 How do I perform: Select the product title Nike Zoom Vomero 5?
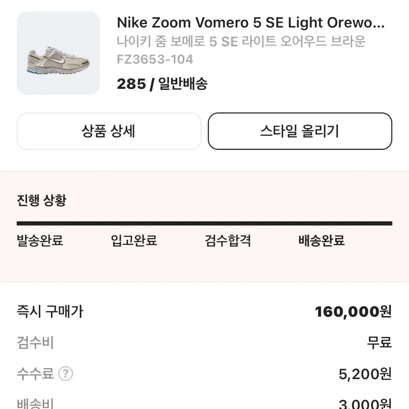[250, 23]
